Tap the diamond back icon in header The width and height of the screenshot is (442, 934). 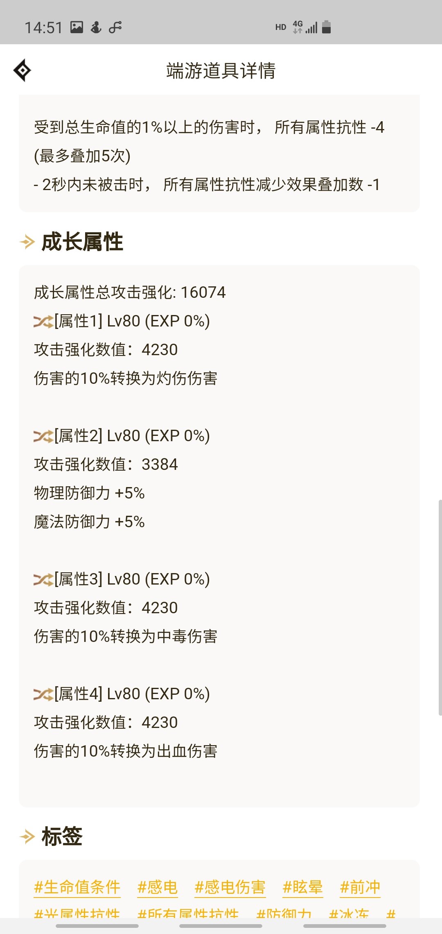(22, 70)
